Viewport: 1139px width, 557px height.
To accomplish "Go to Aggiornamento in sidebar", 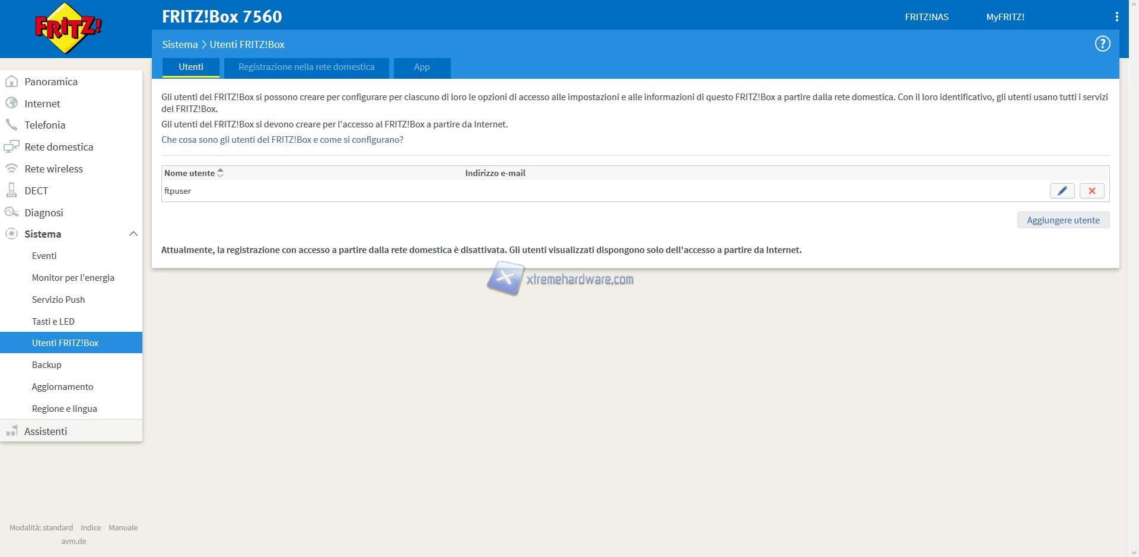I will tap(62, 387).
